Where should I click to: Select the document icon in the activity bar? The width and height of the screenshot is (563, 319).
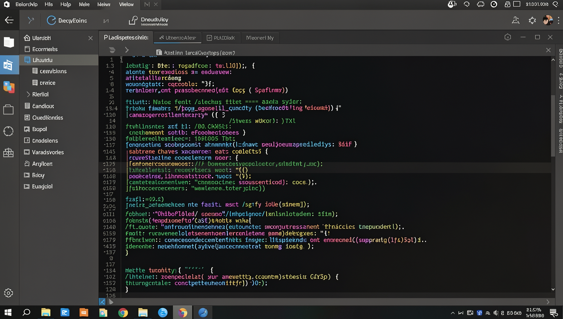[x=9, y=42]
